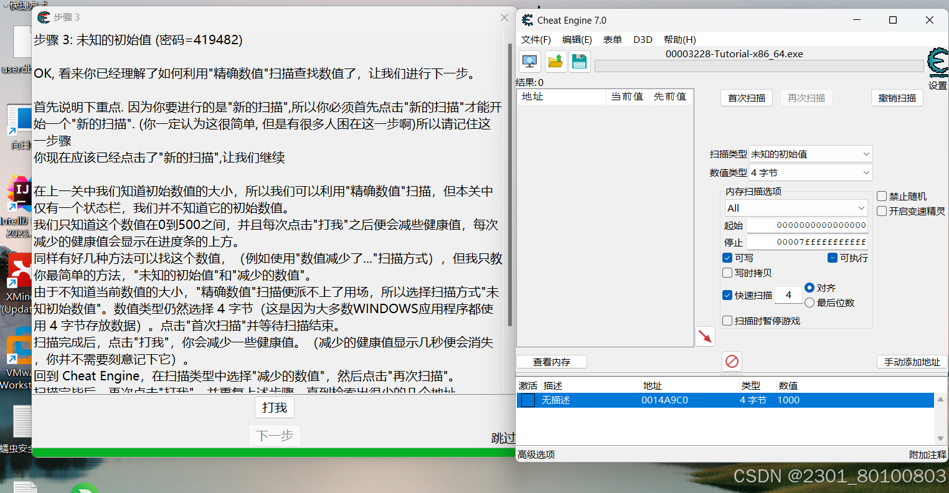Click tutorial window title icon
This screenshot has width=949, height=493.
tap(44, 17)
